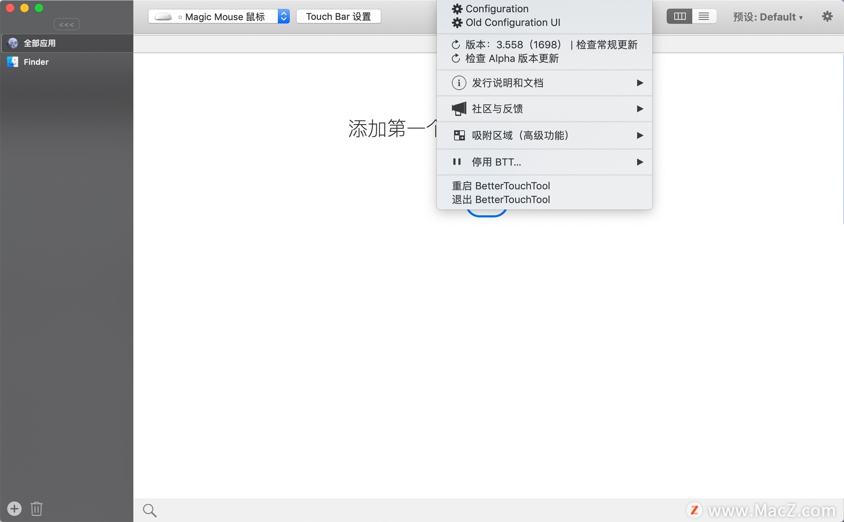Click the Configuration settings gear icon
This screenshot has height=522, width=844.
tap(457, 8)
